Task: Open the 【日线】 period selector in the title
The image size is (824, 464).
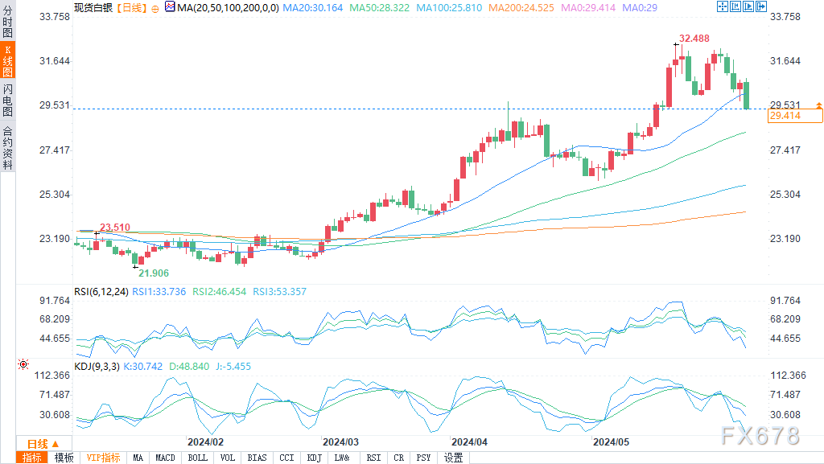Action: (130, 8)
